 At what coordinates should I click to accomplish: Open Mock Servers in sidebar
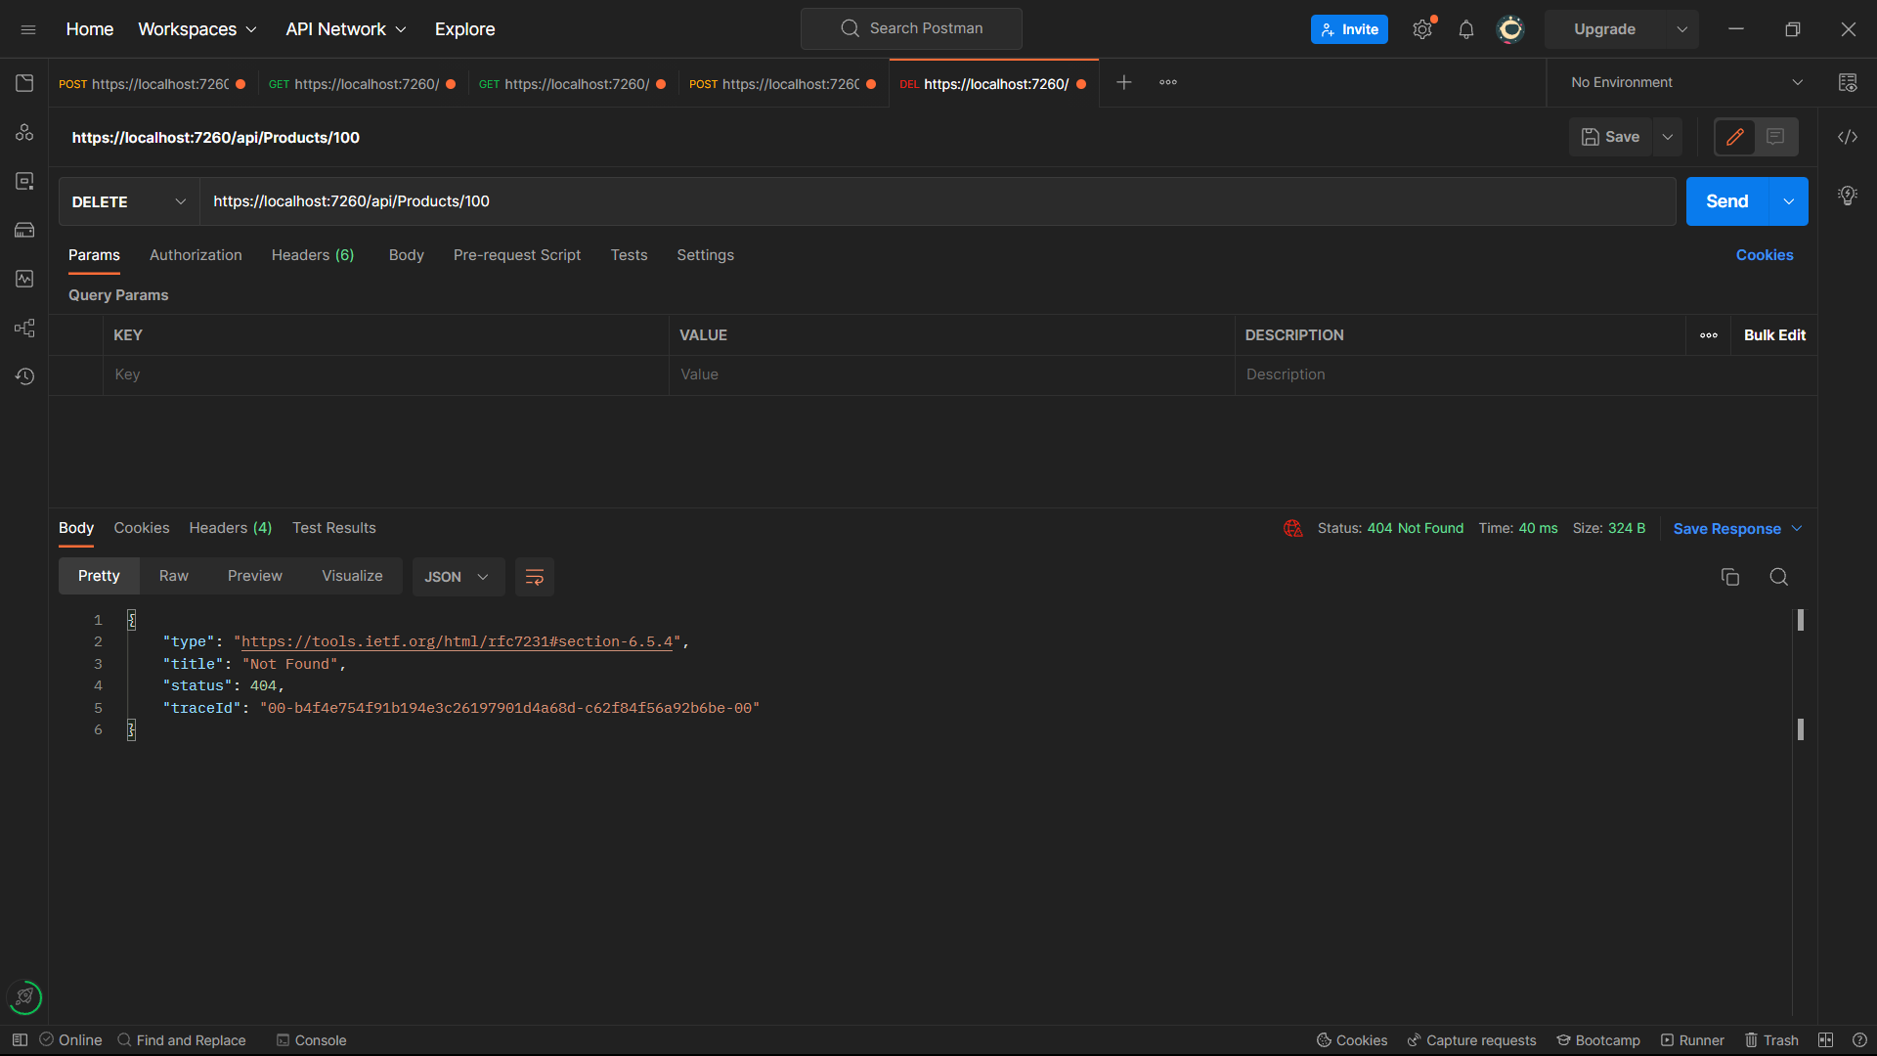pyautogui.click(x=24, y=230)
